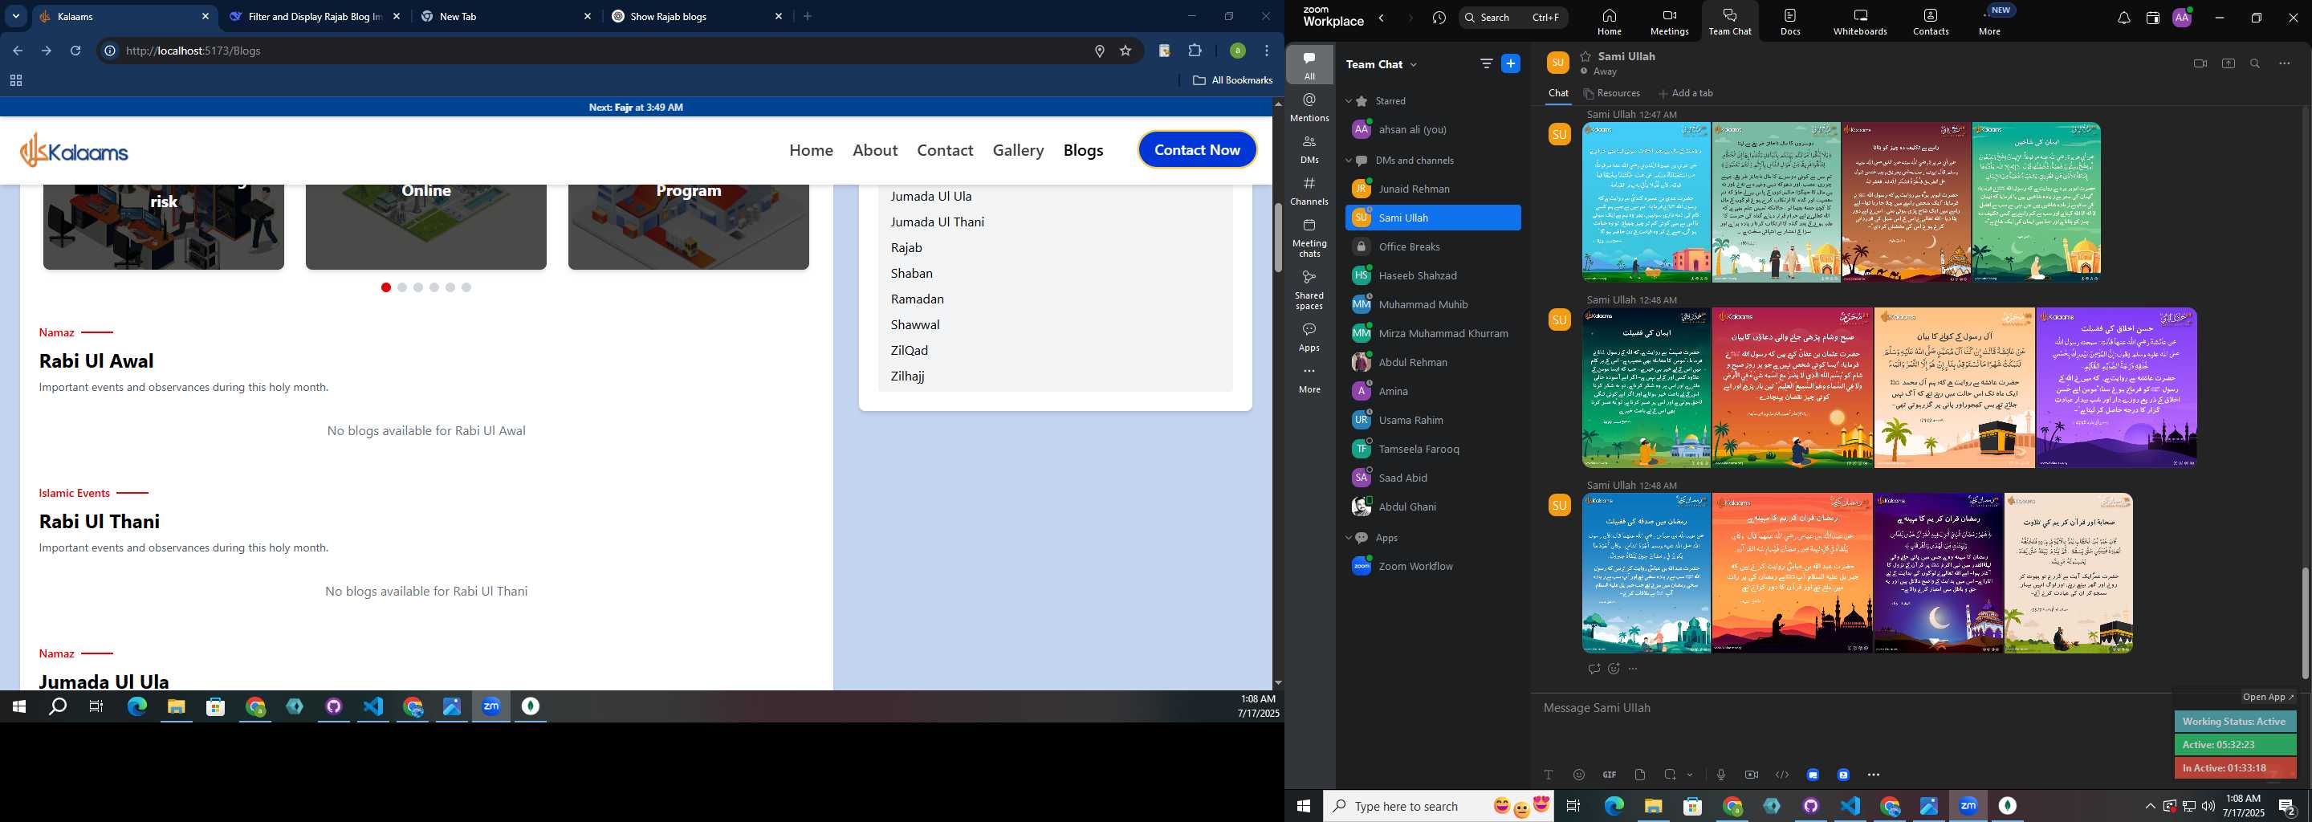Open Meeting chats in the Zoom sidebar
This screenshot has width=2312, height=822.
pos(1309,238)
